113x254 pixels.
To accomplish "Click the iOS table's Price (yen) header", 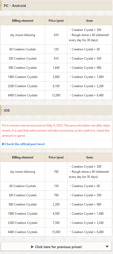I will coord(56,157).
